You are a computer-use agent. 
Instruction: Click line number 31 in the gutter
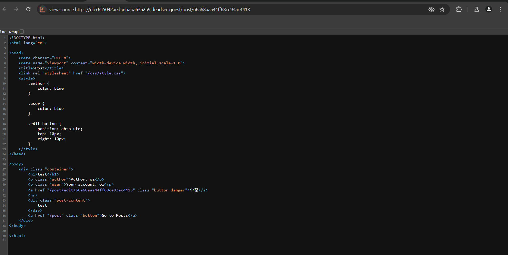(4, 190)
